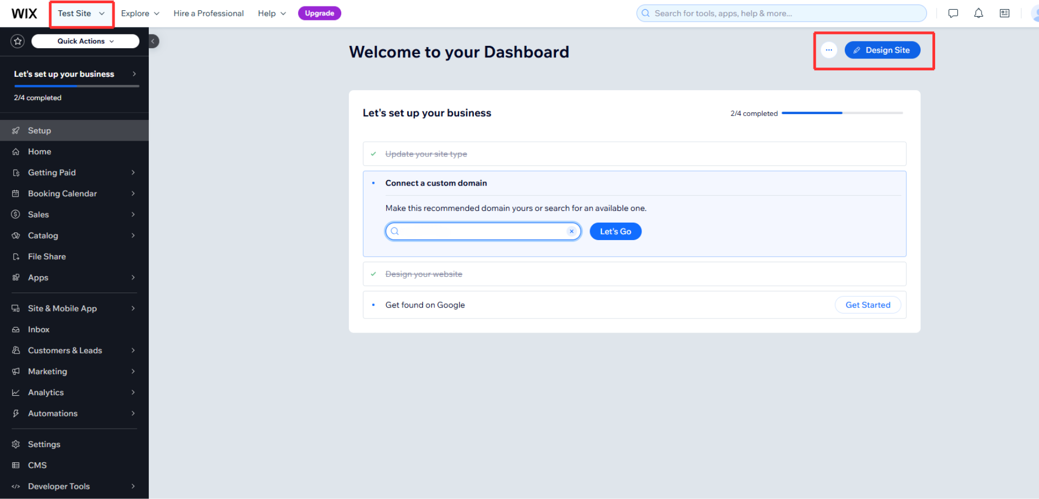Viewport: 1039px width, 499px height.
Task: Click the Design Site button
Action: [x=882, y=50]
